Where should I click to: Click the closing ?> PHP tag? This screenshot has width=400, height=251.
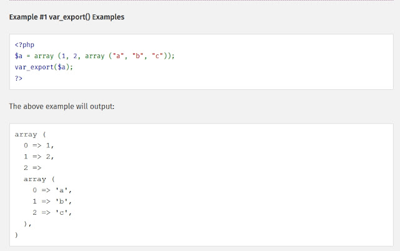pos(19,78)
